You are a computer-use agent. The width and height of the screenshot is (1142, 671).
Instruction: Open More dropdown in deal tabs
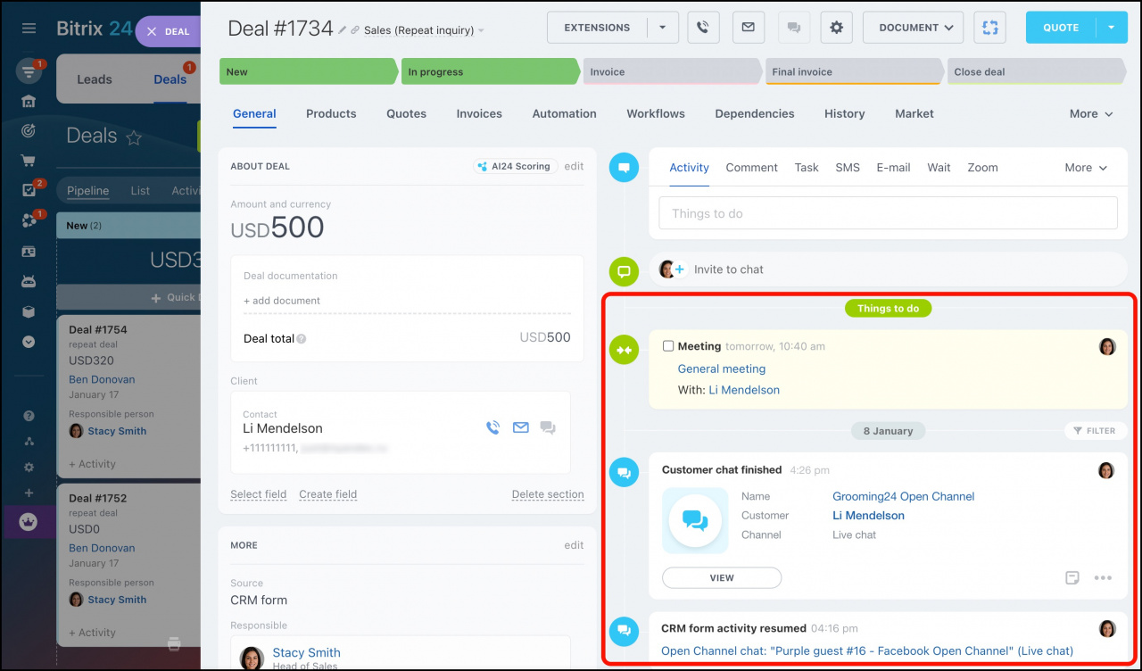pos(1091,114)
